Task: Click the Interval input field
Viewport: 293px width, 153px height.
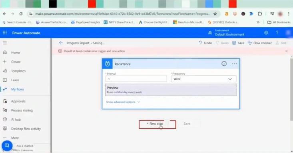Action: click(x=136, y=79)
